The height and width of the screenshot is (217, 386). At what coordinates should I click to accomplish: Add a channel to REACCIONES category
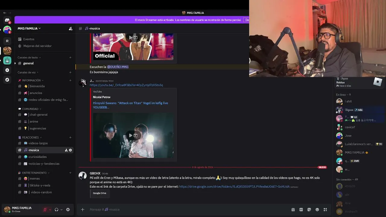pyautogui.click(x=70, y=137)
